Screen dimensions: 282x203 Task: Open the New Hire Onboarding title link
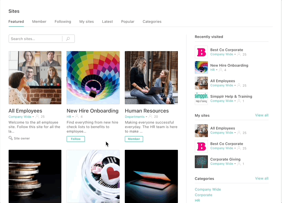pos(92,111)
